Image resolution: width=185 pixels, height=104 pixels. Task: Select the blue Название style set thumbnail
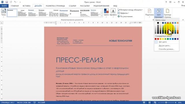pos(64,13)
